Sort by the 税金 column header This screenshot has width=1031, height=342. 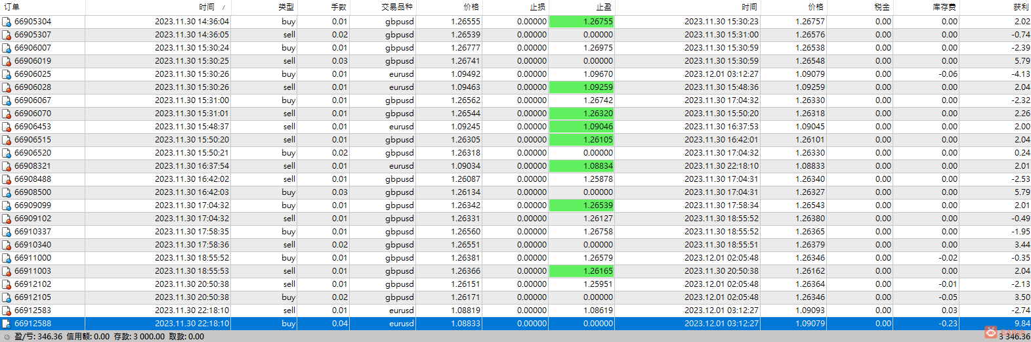(x=860, y=7)
